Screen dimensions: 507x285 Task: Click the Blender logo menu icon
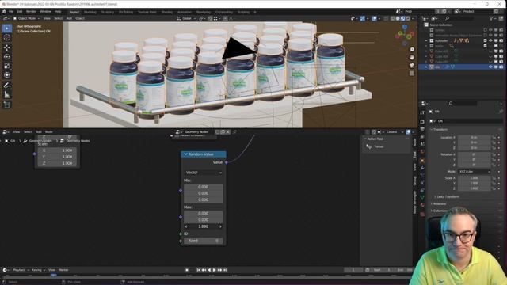pos(4,12)
